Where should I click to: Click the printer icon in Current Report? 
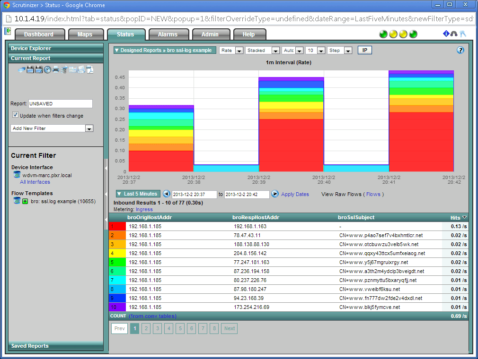click(x=56, y=70)
